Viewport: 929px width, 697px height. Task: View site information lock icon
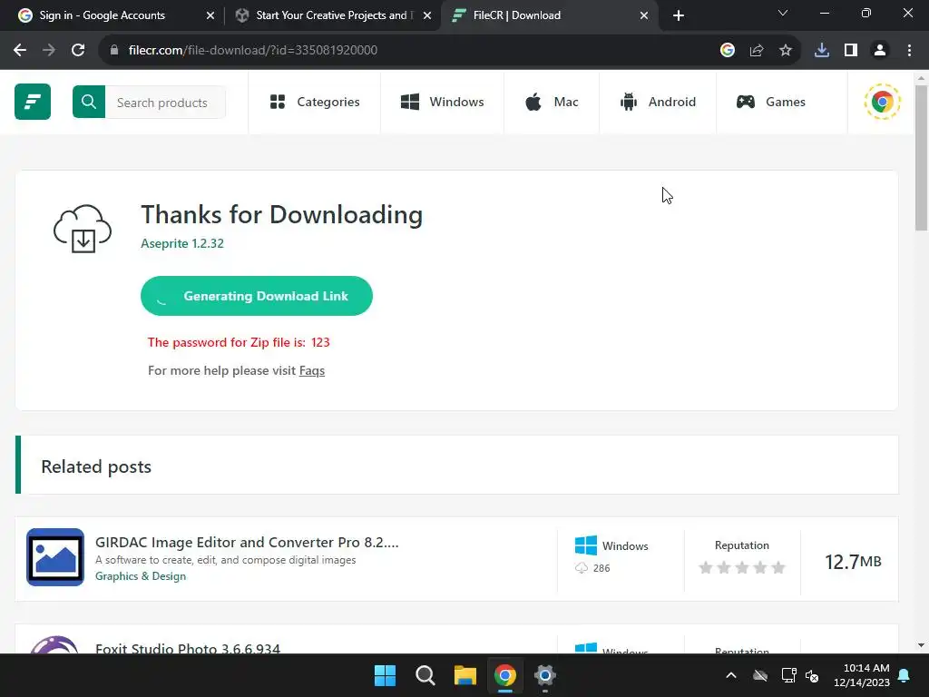114,50
